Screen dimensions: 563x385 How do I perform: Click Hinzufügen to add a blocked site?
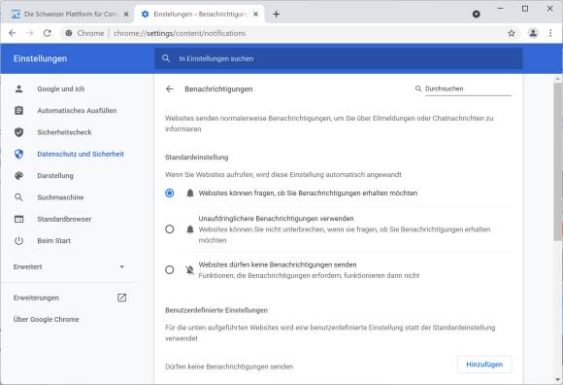(484, 365)
